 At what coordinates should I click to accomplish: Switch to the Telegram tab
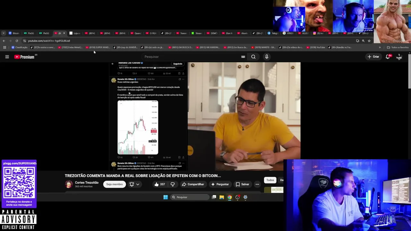coord(273,33)
